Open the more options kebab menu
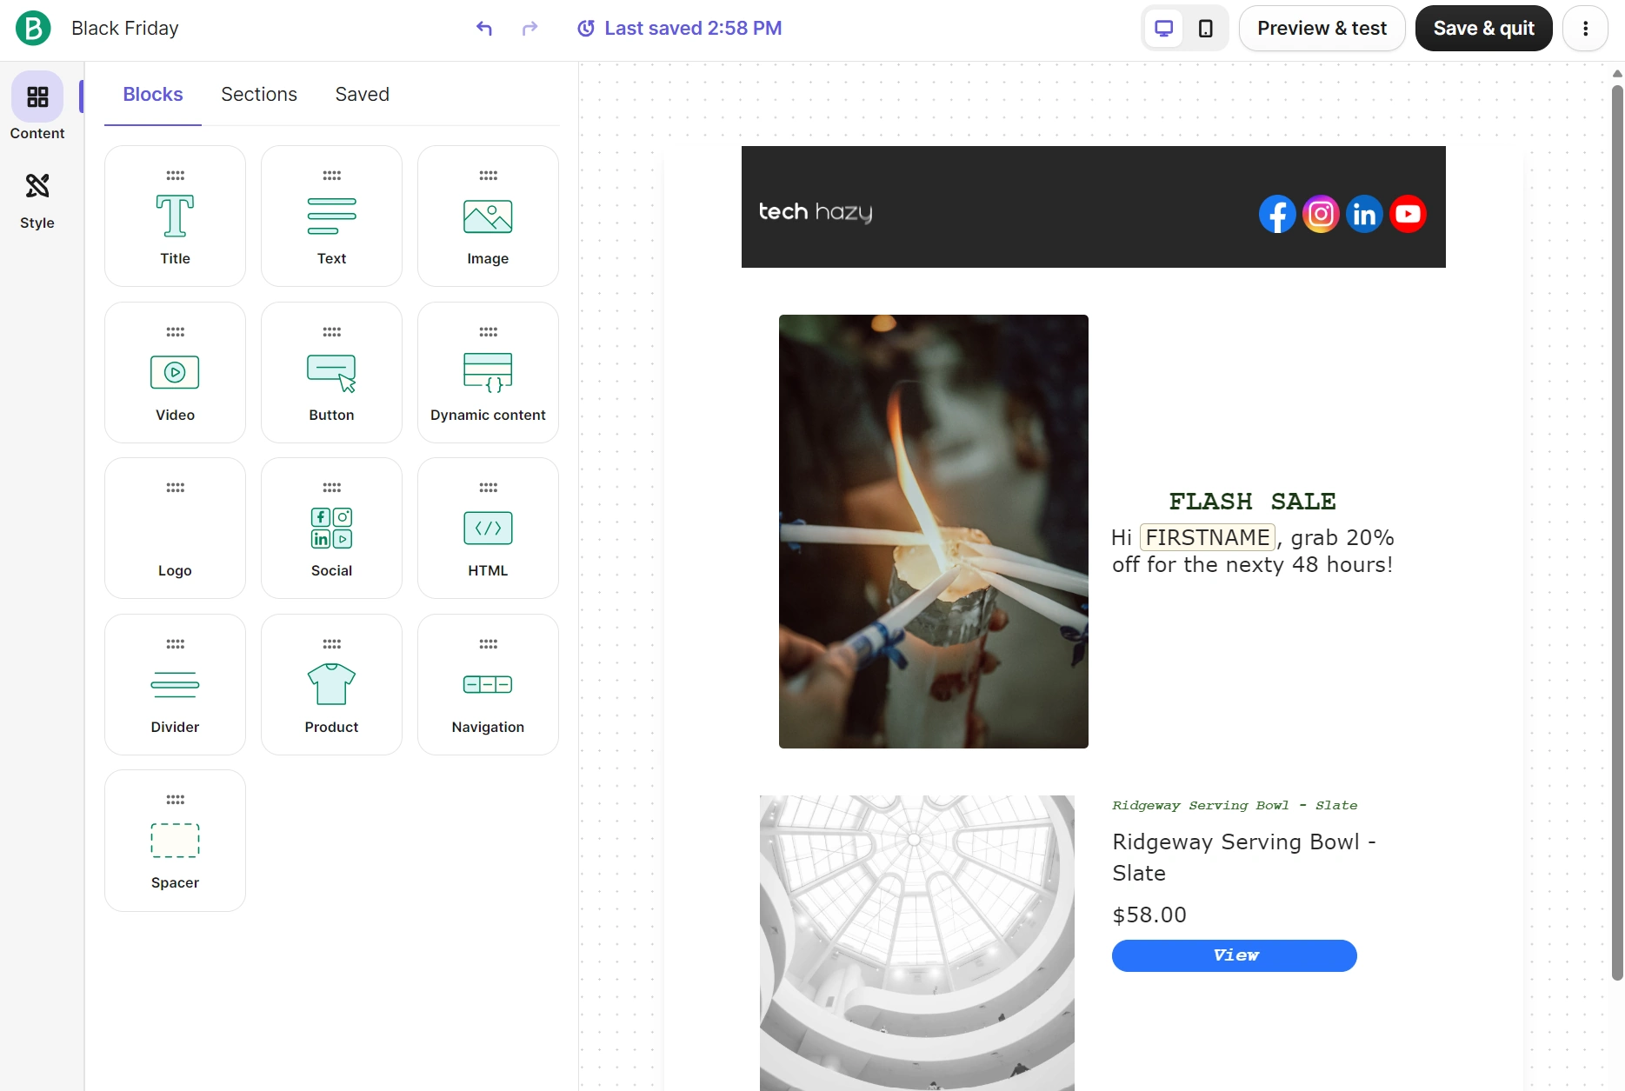1625x1091 pixels. (x=1585, y=29)
